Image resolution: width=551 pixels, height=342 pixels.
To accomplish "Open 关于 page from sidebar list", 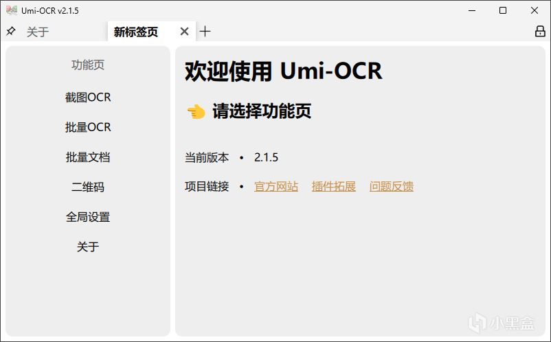I will (x=88, y=247).
